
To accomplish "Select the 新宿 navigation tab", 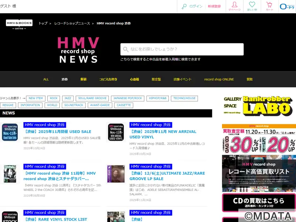I will tap(84, 79).
